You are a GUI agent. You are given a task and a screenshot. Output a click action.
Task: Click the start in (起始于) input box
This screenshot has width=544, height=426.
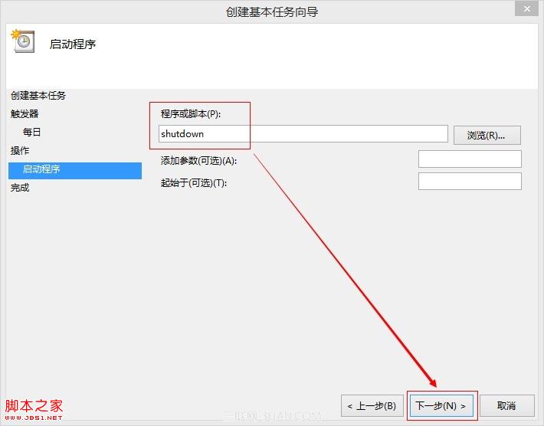click(470, 182)
